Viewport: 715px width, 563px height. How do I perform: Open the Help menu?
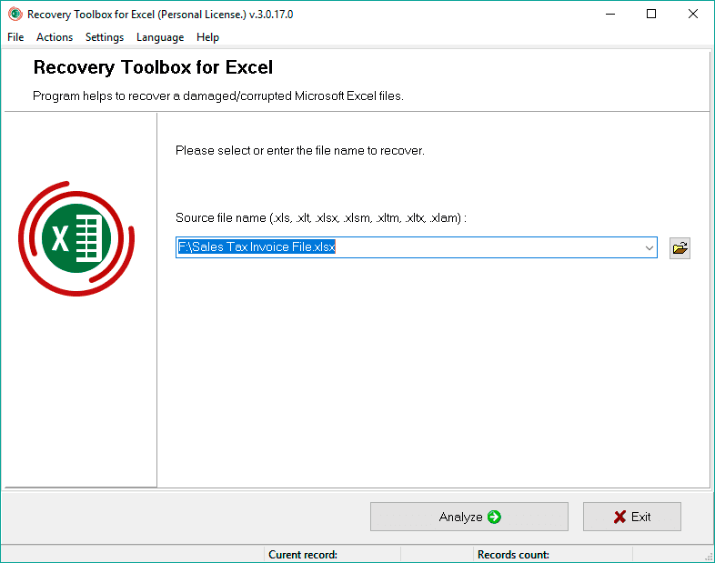207,37
